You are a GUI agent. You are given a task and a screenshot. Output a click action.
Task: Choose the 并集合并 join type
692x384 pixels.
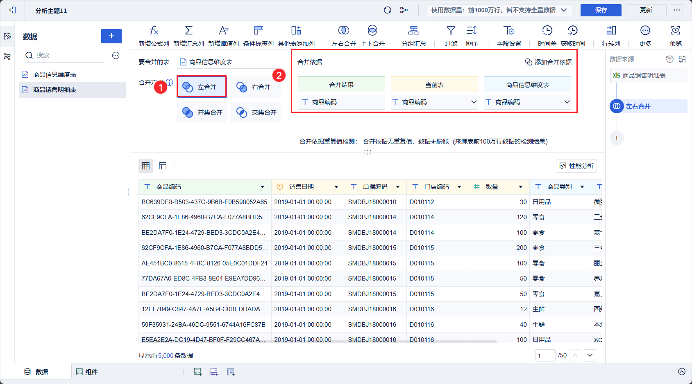(202, 112)
